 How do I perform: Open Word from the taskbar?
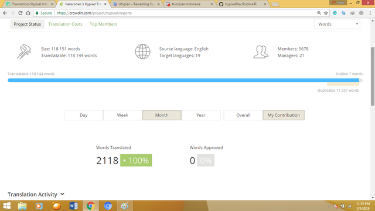tap(73, 206)
